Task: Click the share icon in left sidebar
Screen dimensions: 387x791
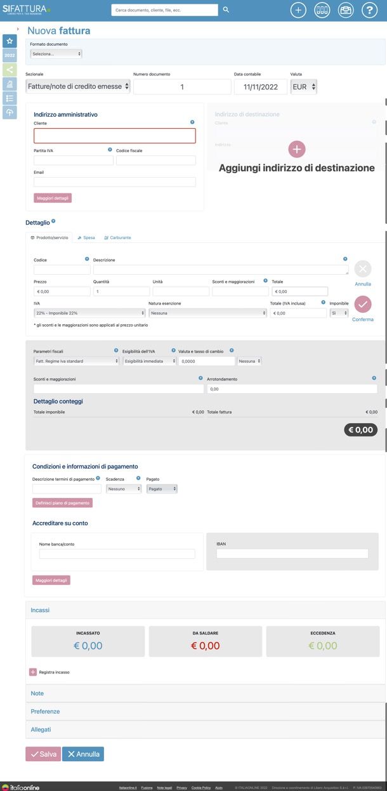Action: tap(10, 69)
